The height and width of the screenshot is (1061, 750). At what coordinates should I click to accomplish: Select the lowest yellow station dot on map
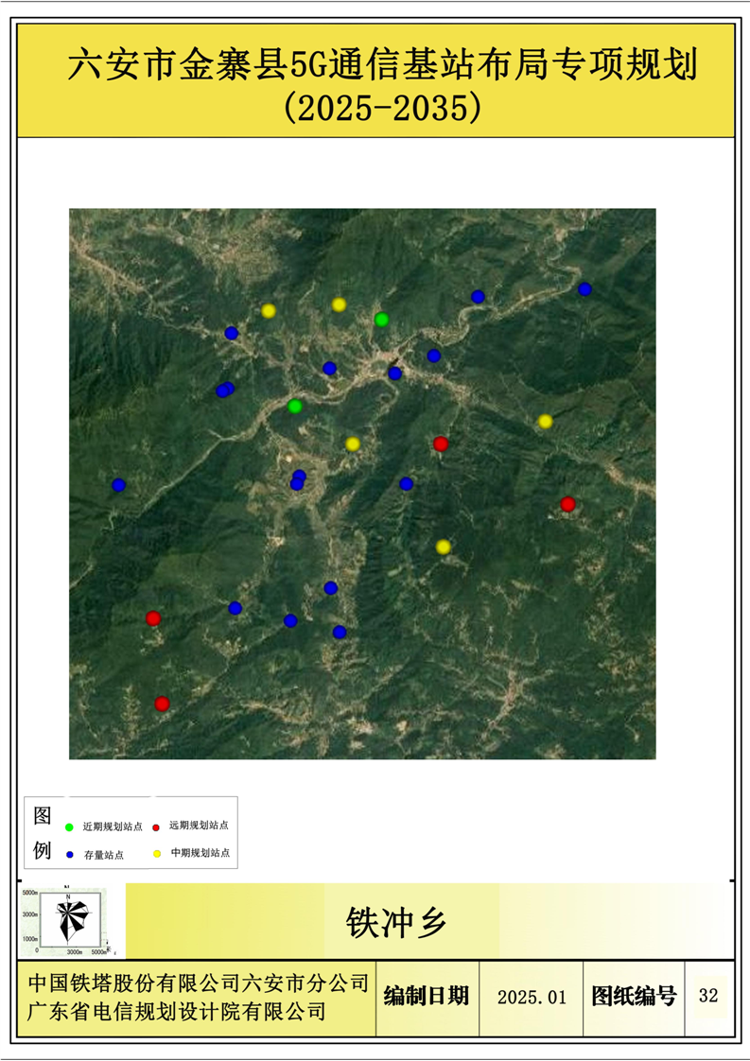tap(444, 547)
